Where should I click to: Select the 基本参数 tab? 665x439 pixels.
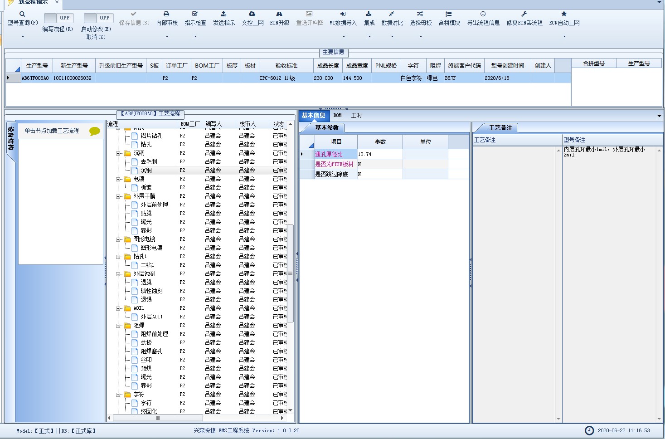click(327, 128)
